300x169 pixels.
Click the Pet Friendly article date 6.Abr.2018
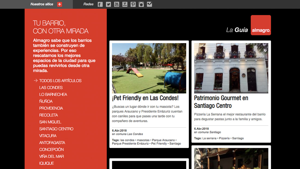pyautogui.click(x=119, y=131)
